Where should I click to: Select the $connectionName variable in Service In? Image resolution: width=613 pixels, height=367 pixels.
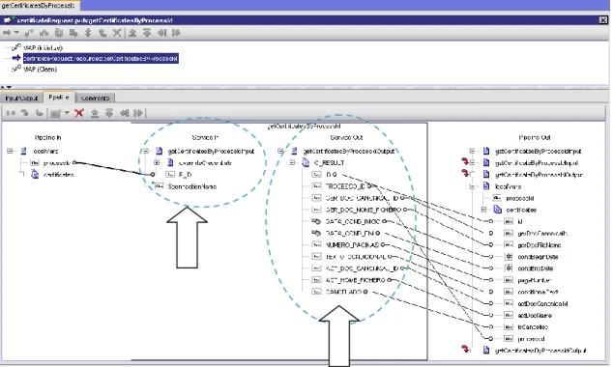click(192, 186)
